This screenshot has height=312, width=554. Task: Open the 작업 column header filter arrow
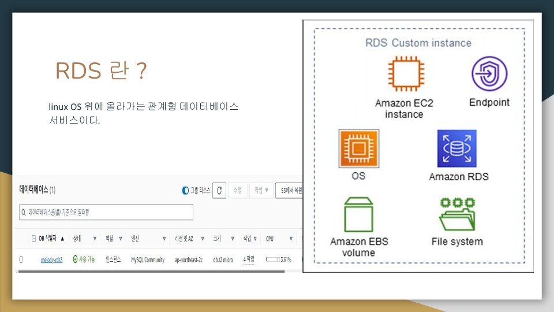tap(255, 239)
